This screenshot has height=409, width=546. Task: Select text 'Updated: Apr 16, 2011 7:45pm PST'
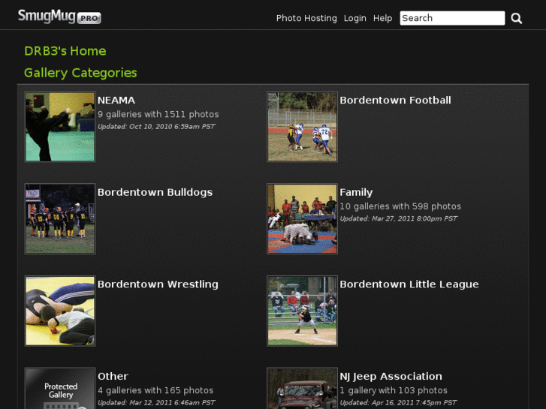pyautogui.click(x=398, y=403)
